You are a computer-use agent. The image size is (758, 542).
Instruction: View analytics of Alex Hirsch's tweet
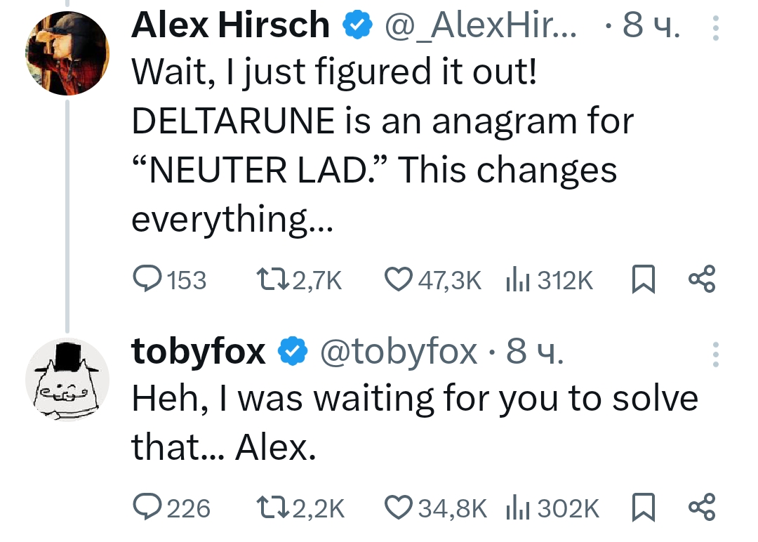517,280
